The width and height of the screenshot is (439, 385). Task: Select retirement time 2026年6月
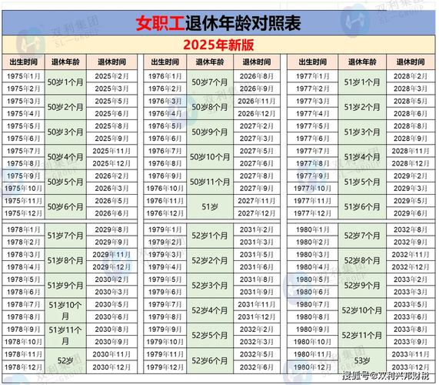111,213
